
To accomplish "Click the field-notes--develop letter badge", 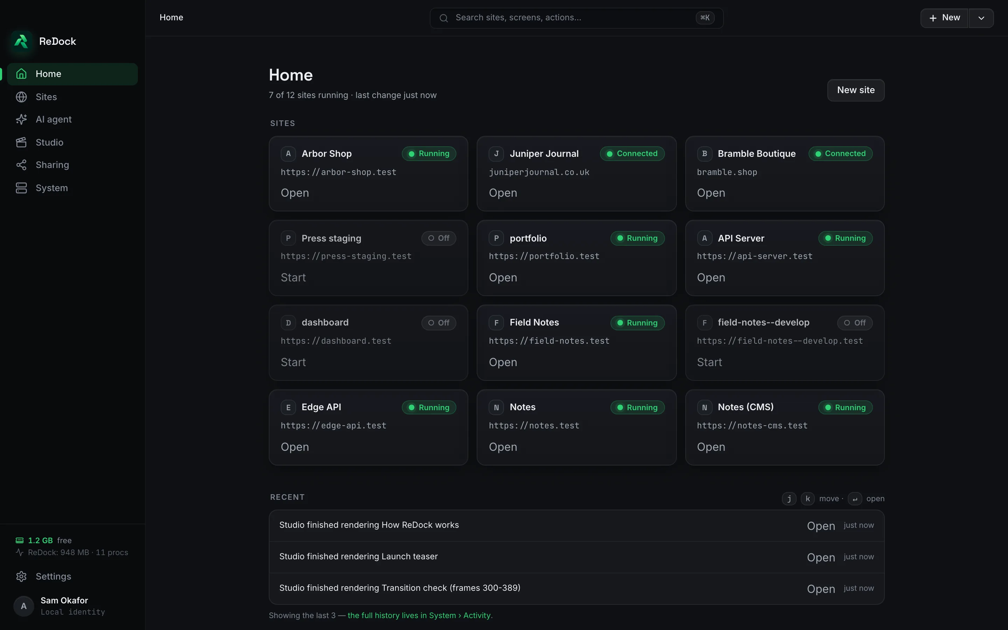I will (x=704, y=323).
